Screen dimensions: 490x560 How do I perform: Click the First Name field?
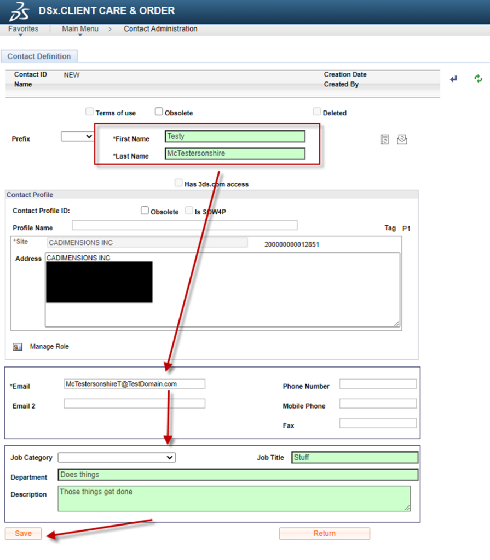(235, 136)
